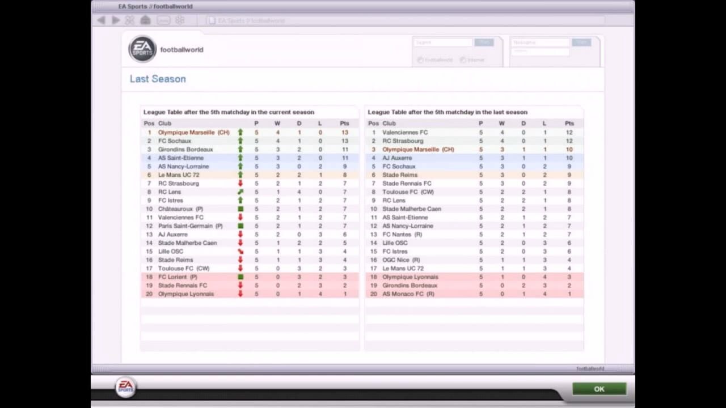Viewport: 726px width, 408px height.
Task: Select the footballworld search radio button
Action: [420, 60]
